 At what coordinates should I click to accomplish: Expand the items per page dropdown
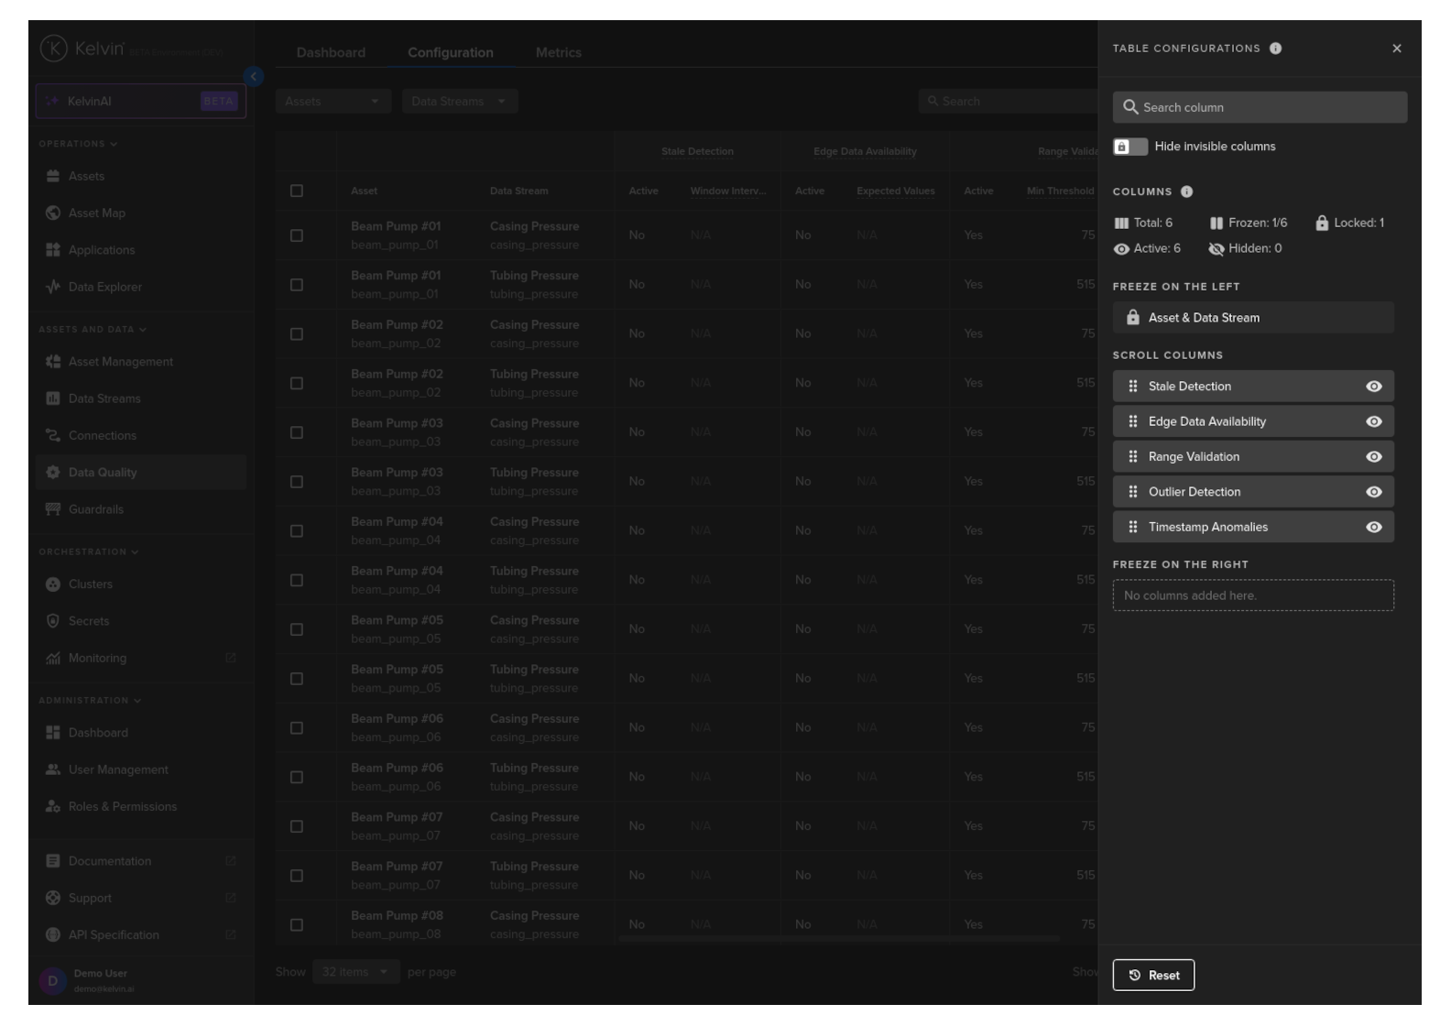[355, 972]
